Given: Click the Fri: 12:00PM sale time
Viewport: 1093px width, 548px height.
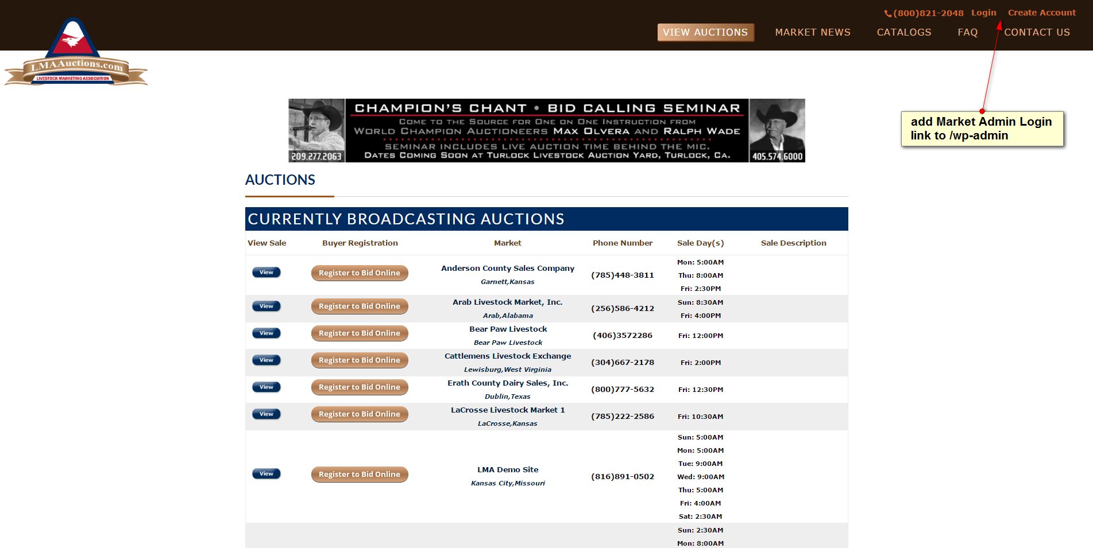Looking at the screenshot, I should point(701,336).
